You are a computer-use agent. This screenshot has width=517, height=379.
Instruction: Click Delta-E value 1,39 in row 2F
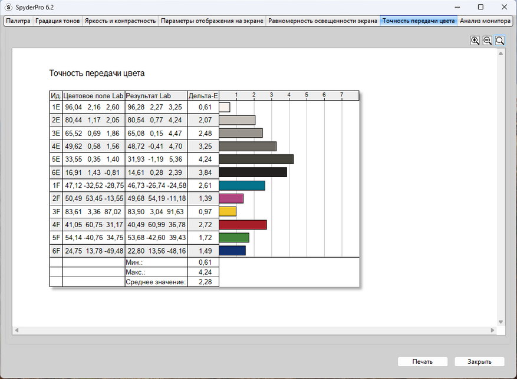tap(205, 198)
